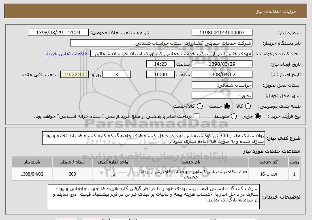The width and height of the screenshot is (312, 220).
Task: Click the ردیف column header
Action: (294, 162)
